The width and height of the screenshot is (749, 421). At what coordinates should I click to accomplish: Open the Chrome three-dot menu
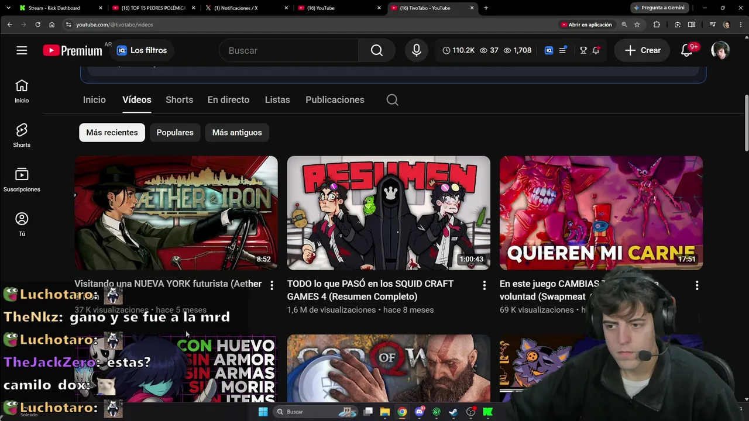(740, 25)
